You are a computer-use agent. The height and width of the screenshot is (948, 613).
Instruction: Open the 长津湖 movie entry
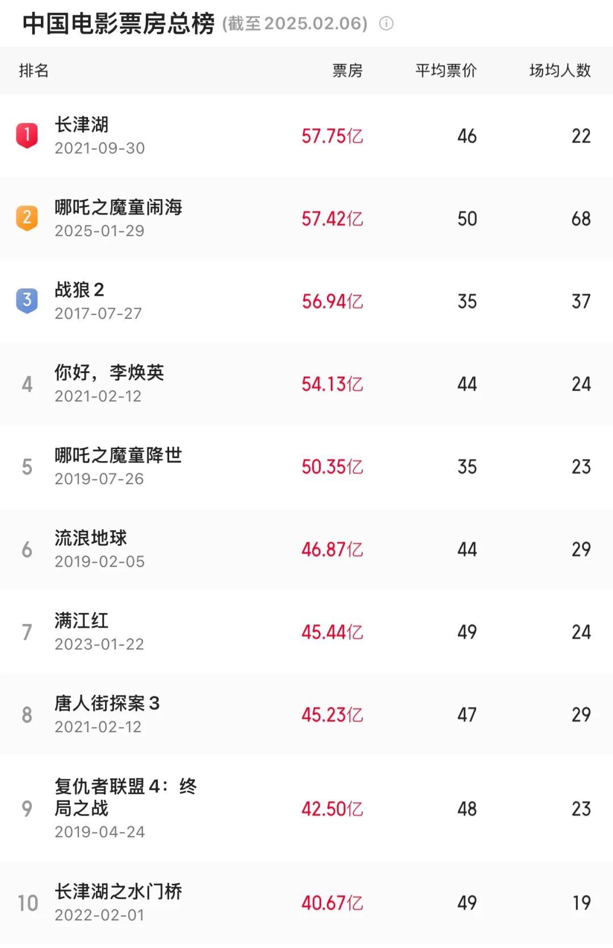pos(306,136)
